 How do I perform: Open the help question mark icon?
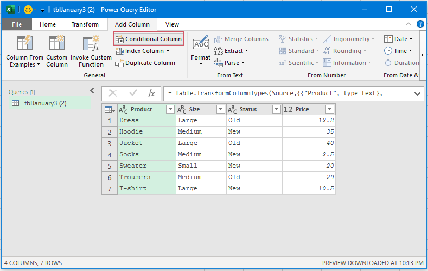pyautogui.click(x=420, y=24)
